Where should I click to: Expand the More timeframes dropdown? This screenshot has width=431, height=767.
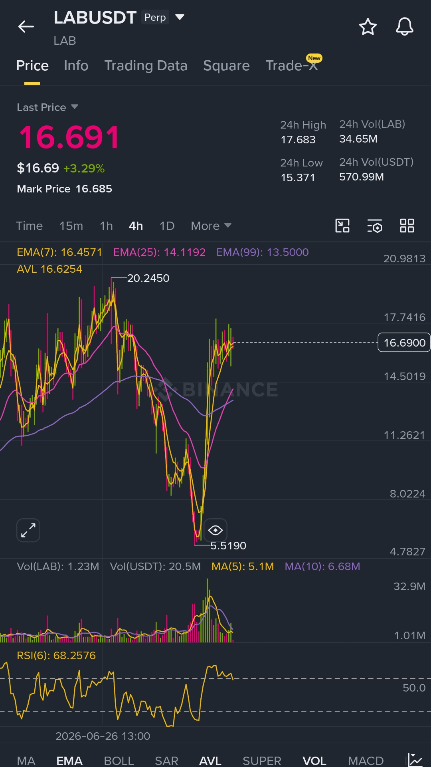click(211, 226)
